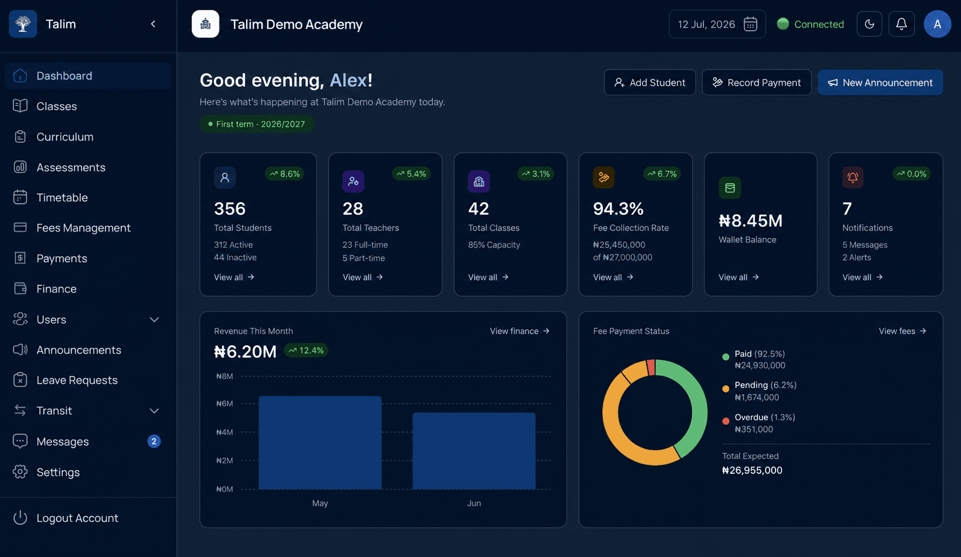Image resolution: width=961 pixels, height=557 pixels.
Task: Open the date picker showing 12 Jul, 2026
Action: coord(717,24)
